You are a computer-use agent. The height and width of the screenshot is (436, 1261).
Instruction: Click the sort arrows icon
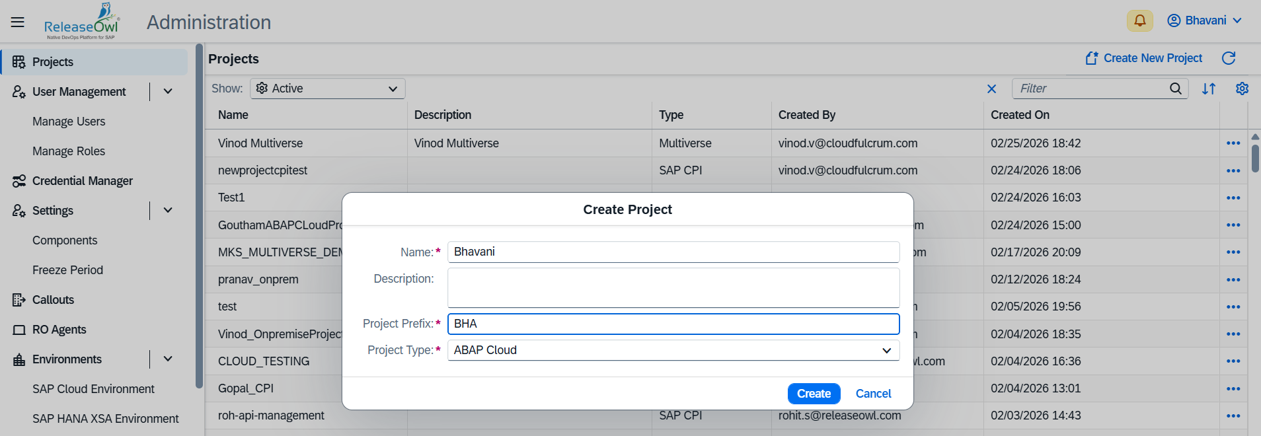click(x=1208, y=89)
